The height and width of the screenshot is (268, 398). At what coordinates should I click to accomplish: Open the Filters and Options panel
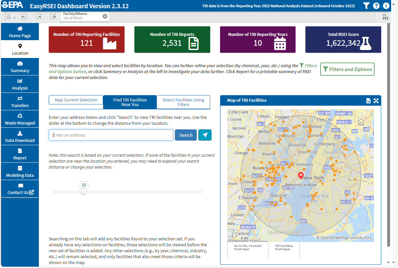coord(347,69)
